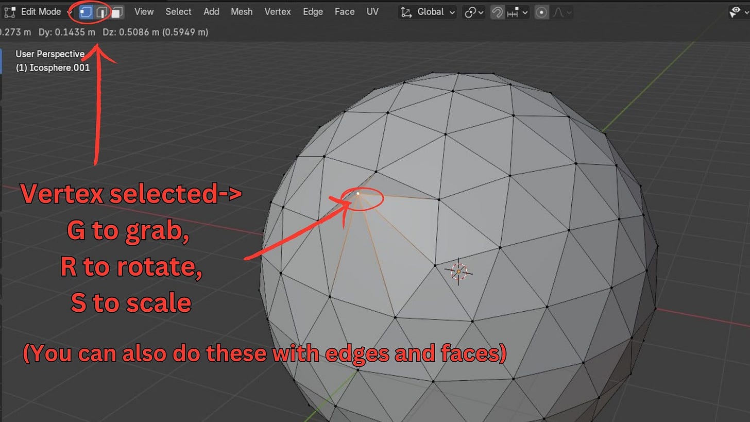Open the View menu
Viewport: 750px width, 422px height.
tap(144, 12)
